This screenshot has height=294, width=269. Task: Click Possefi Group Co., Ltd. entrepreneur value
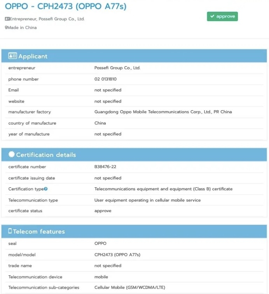point(117,68)
